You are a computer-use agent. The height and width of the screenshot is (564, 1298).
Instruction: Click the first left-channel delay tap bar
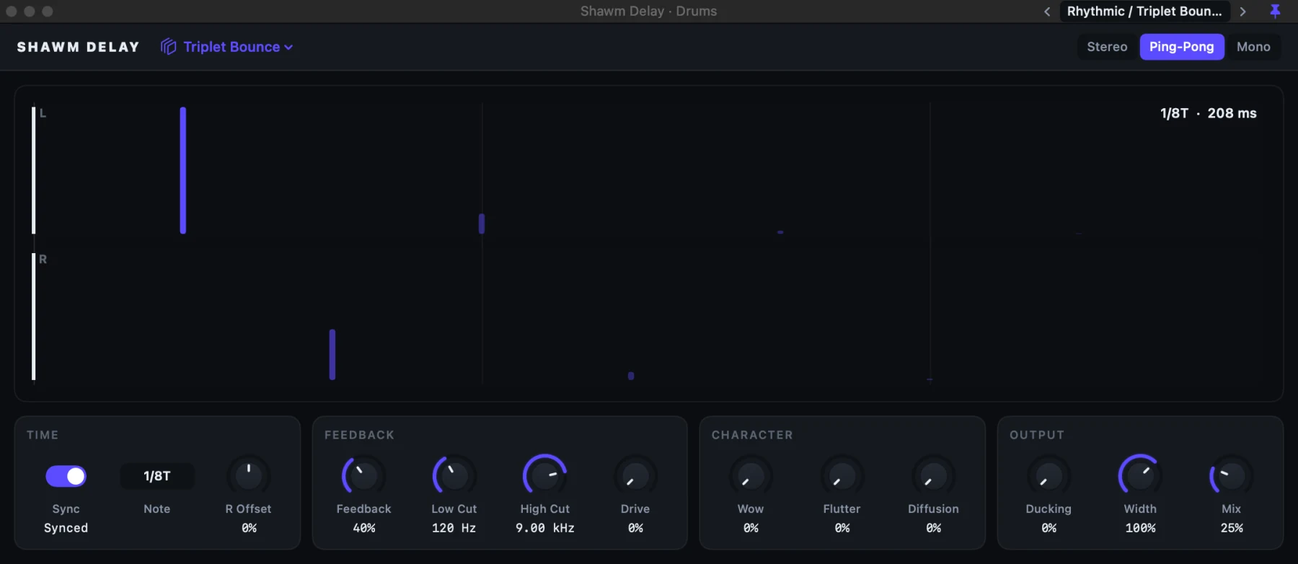[183, 170]
